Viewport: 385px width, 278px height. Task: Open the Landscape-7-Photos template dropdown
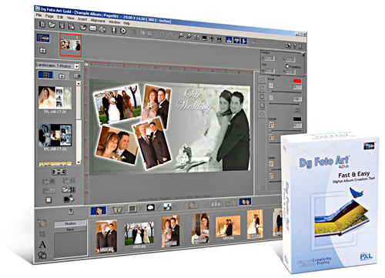tap(76, 66)
